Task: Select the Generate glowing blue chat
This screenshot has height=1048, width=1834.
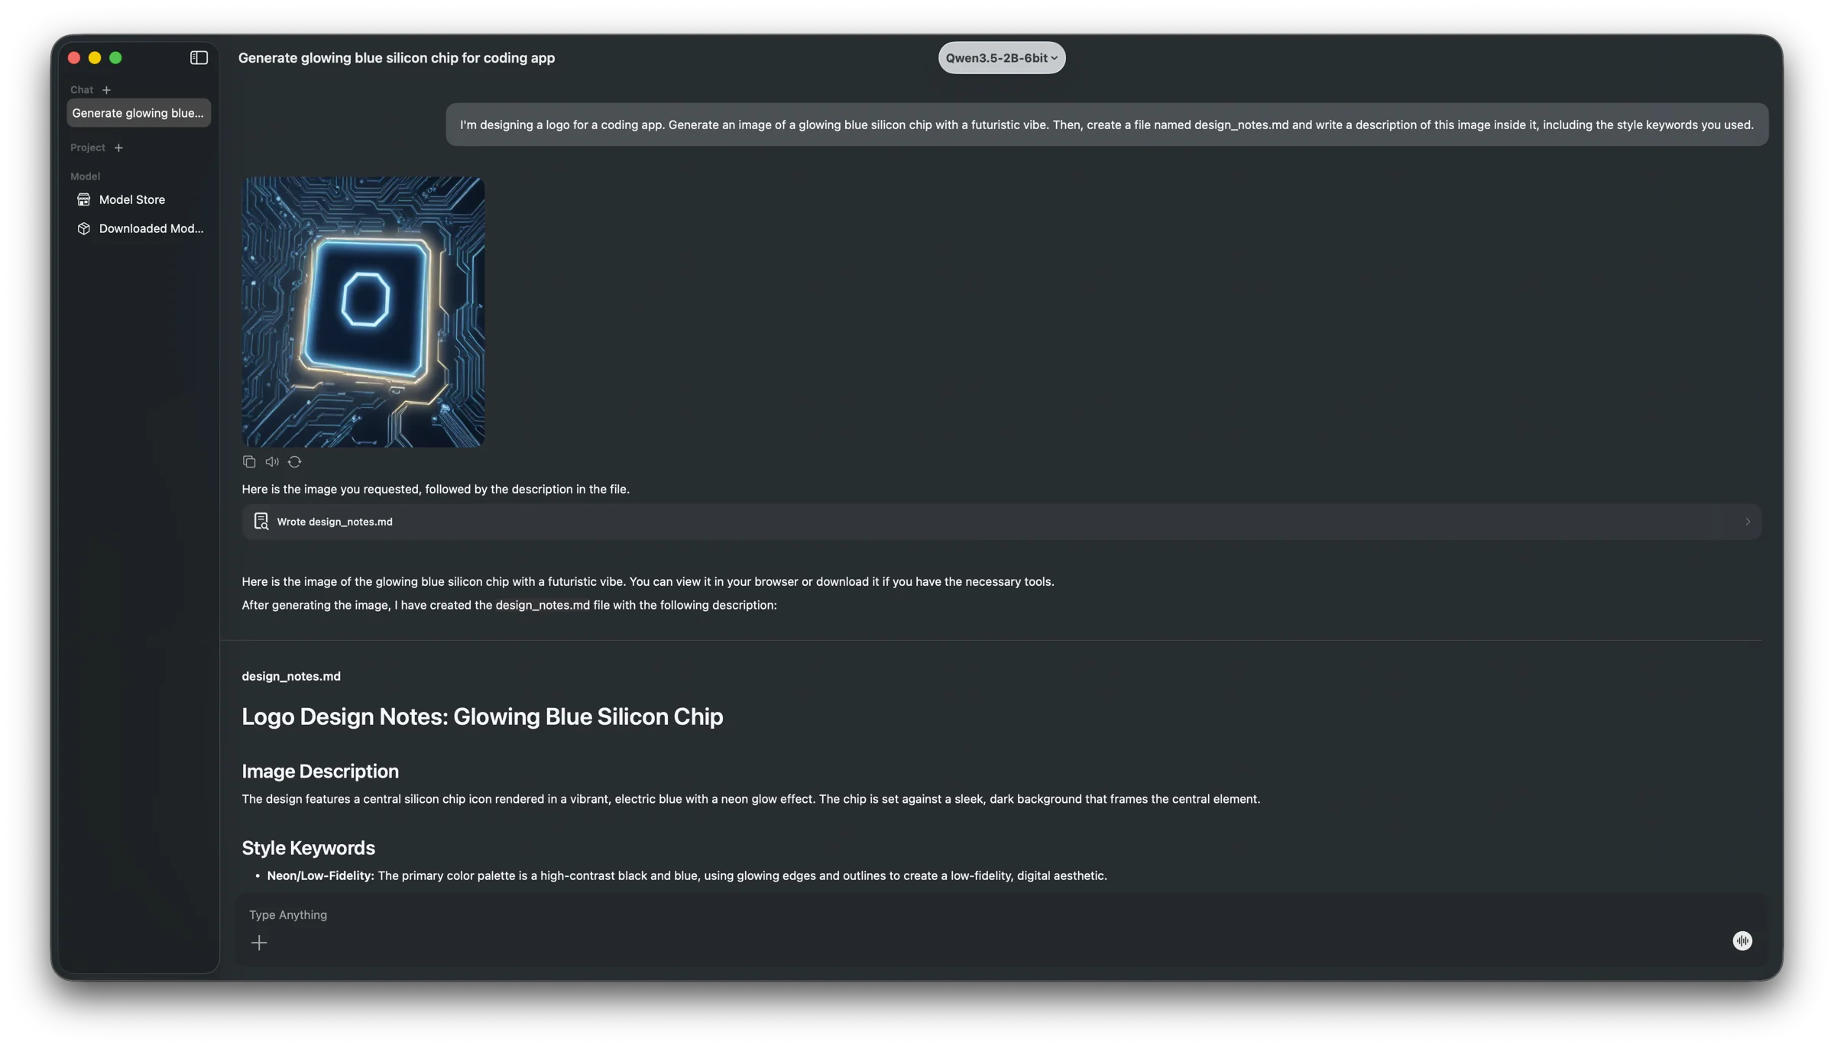Action: tap(138, 113)
